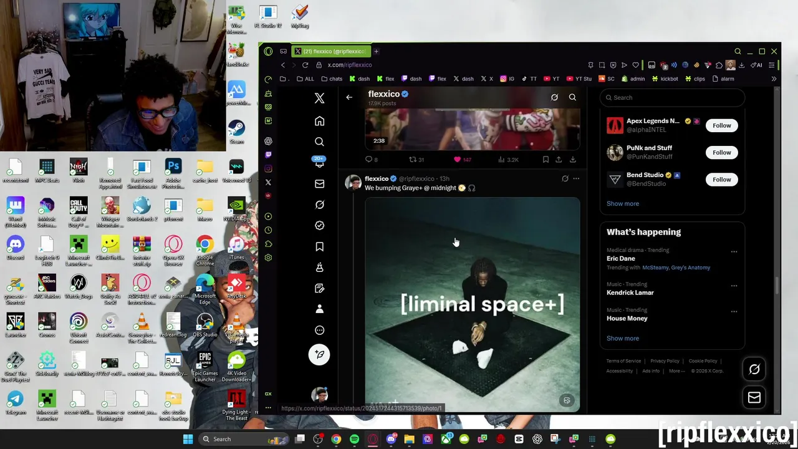Open the House Money trending topic
Image resolution: width=798 pixels, height=449 pixels.
tap(627, 318)
